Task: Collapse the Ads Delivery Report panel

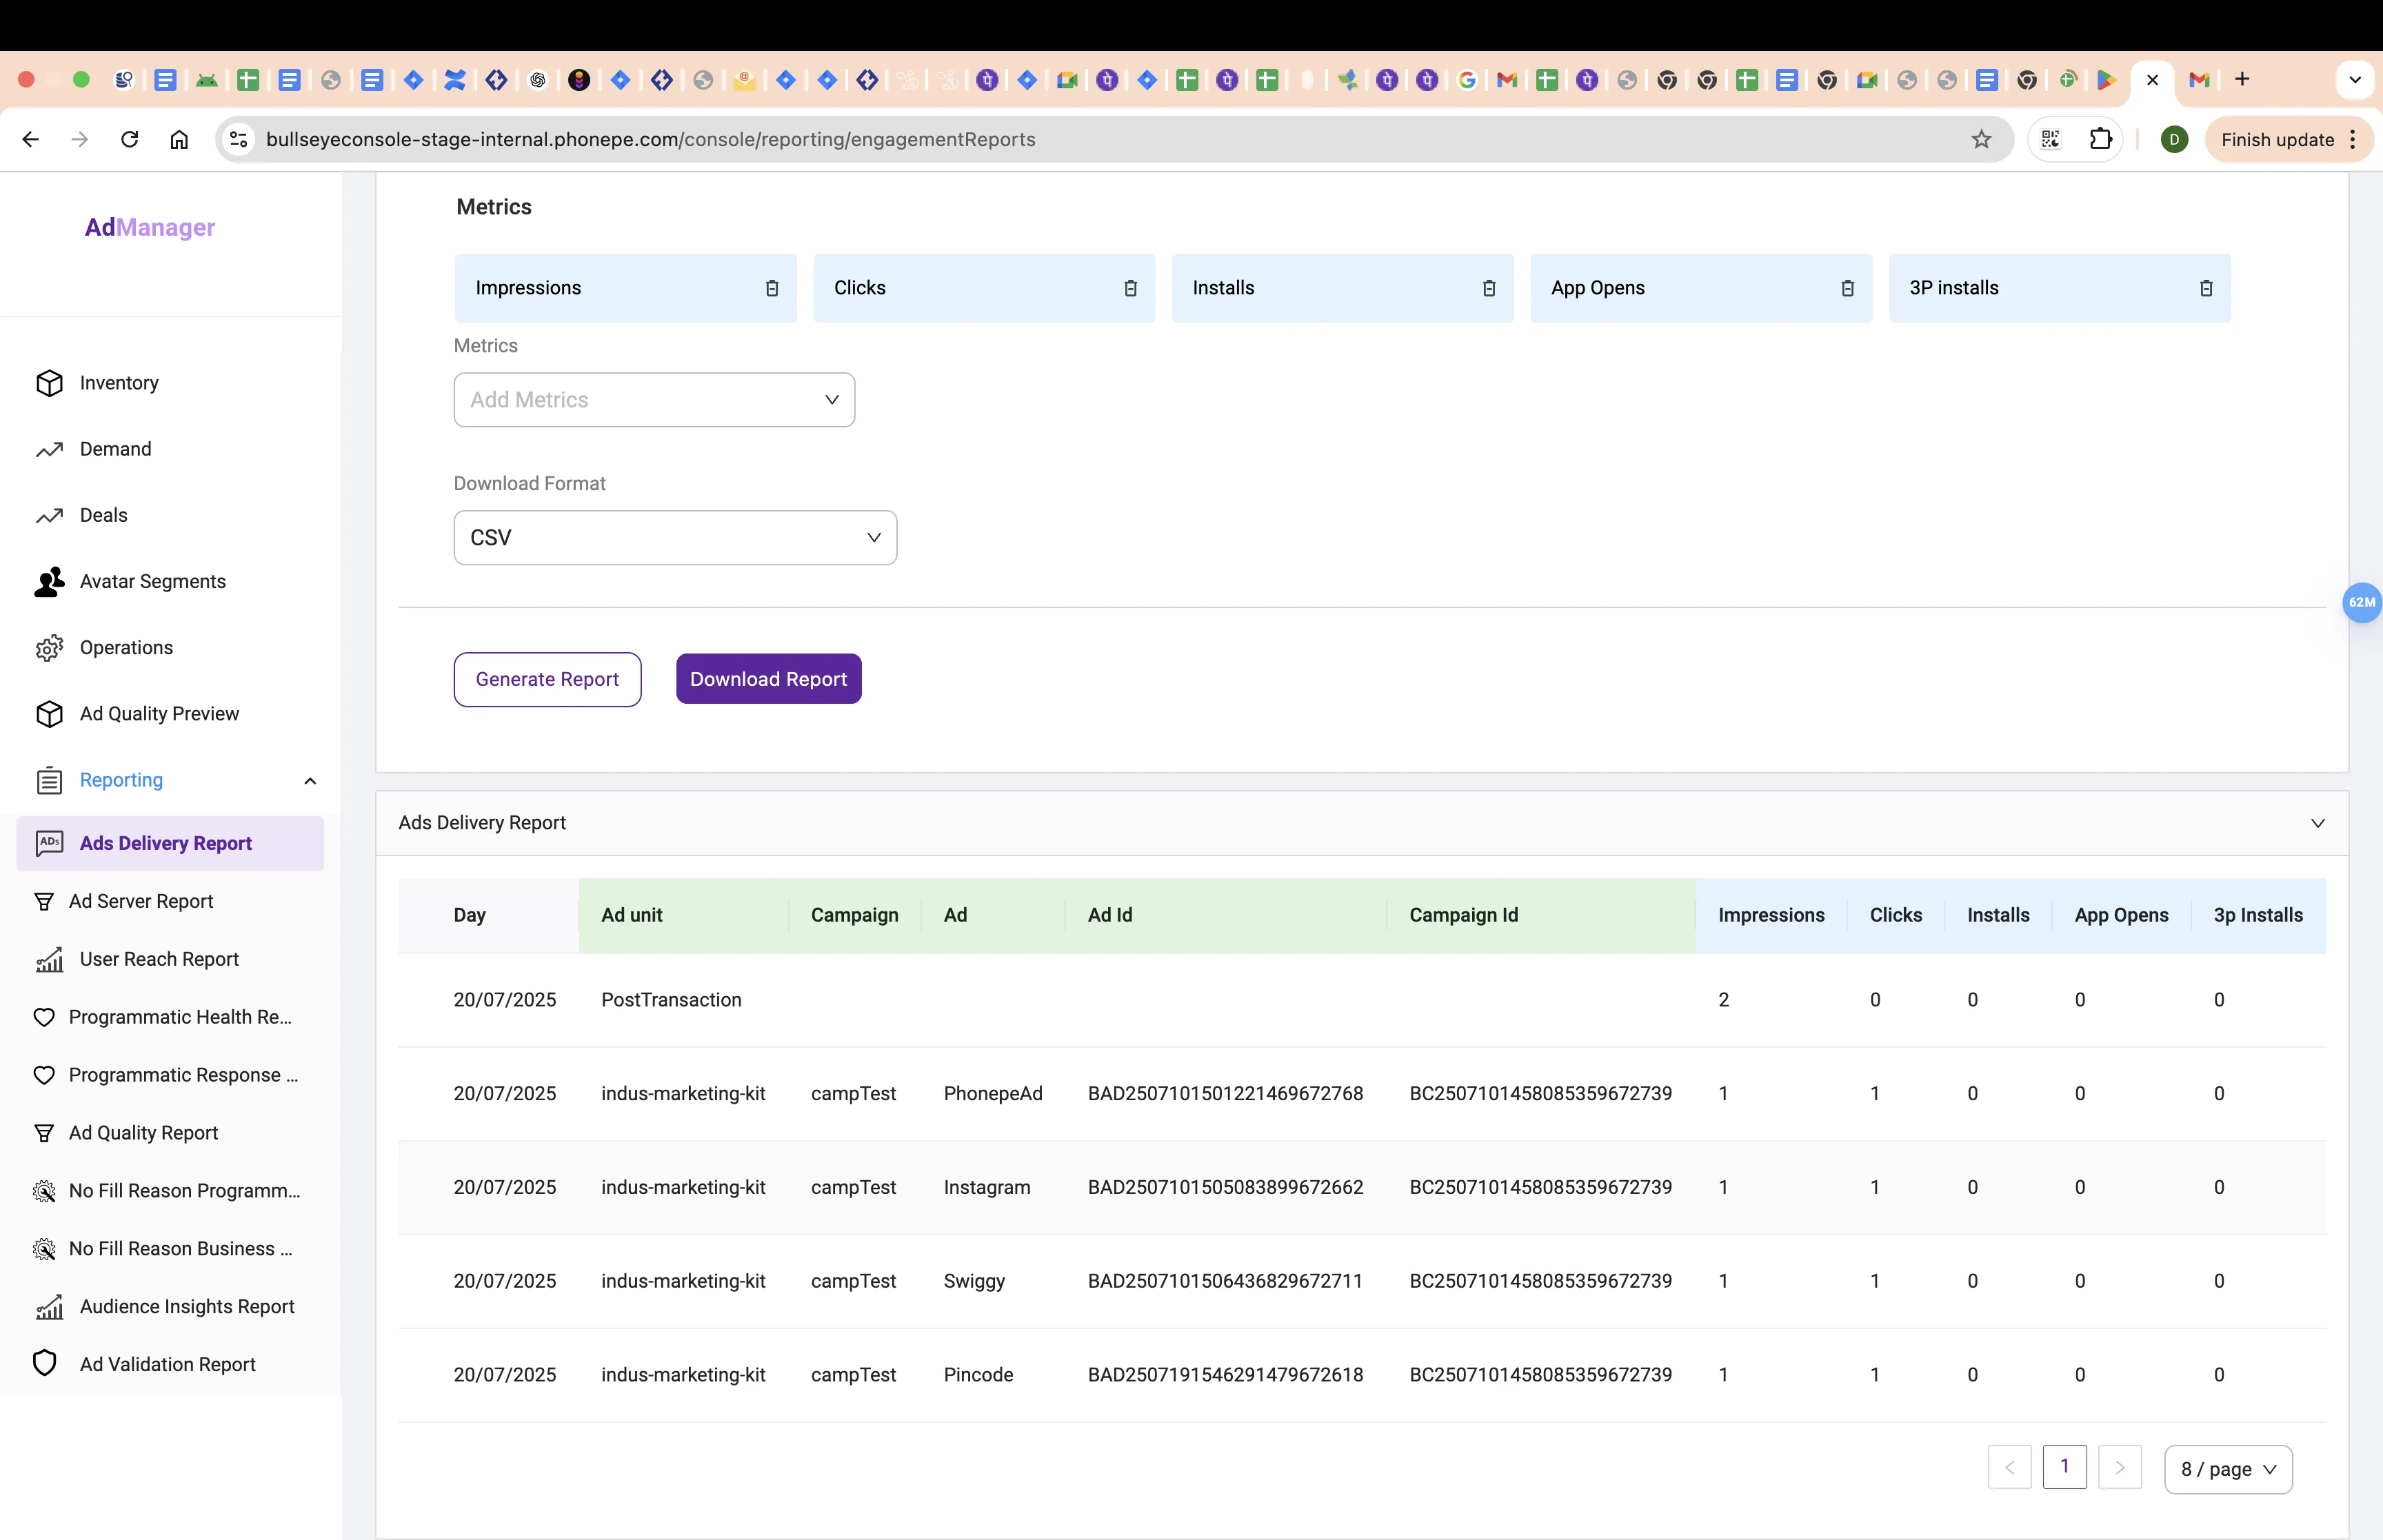Action: tap(2317, 823)
